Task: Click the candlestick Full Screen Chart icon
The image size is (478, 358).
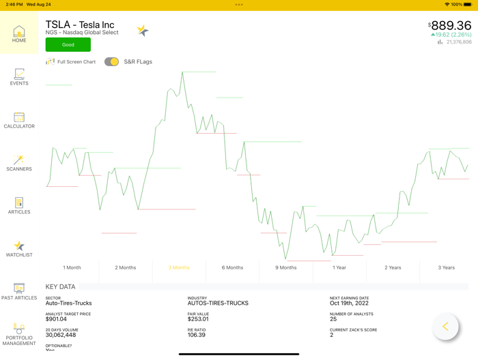Action: click(50, 61)
